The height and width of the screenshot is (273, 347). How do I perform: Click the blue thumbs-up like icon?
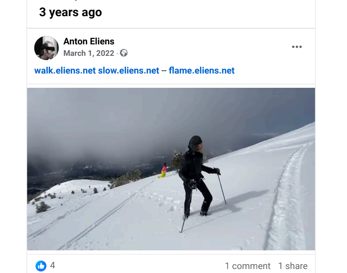point(41,266)
